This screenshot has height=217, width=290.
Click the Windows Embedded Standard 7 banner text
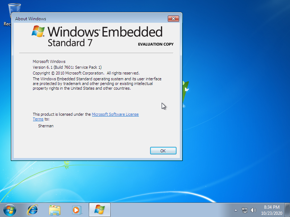[x=105, y=36]
